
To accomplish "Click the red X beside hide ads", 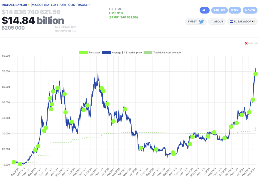I will pos(246,44).
